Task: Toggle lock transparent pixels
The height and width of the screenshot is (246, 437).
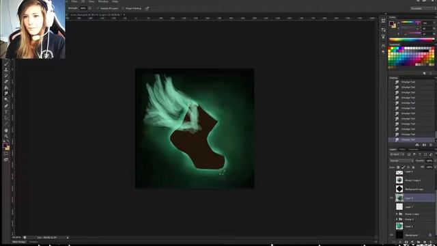Action: [398, 167]
